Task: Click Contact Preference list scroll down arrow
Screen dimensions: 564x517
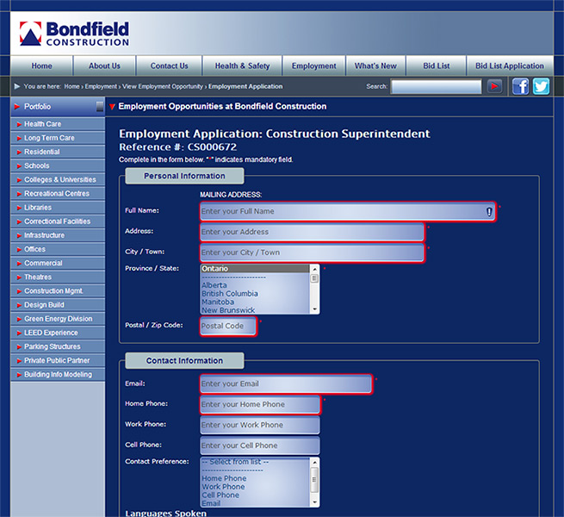Action: tap(314, 502)
